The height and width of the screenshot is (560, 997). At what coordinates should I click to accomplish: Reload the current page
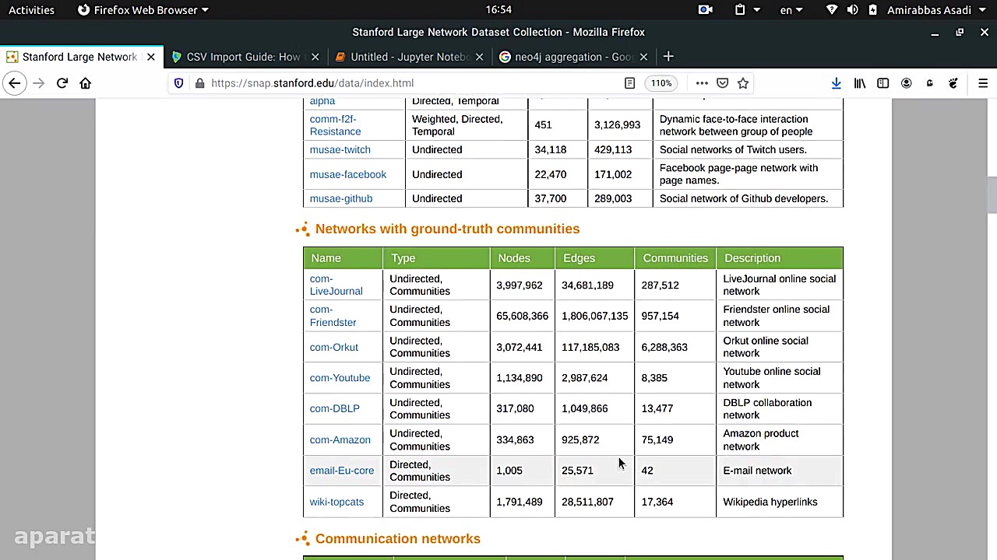point(62,83)
